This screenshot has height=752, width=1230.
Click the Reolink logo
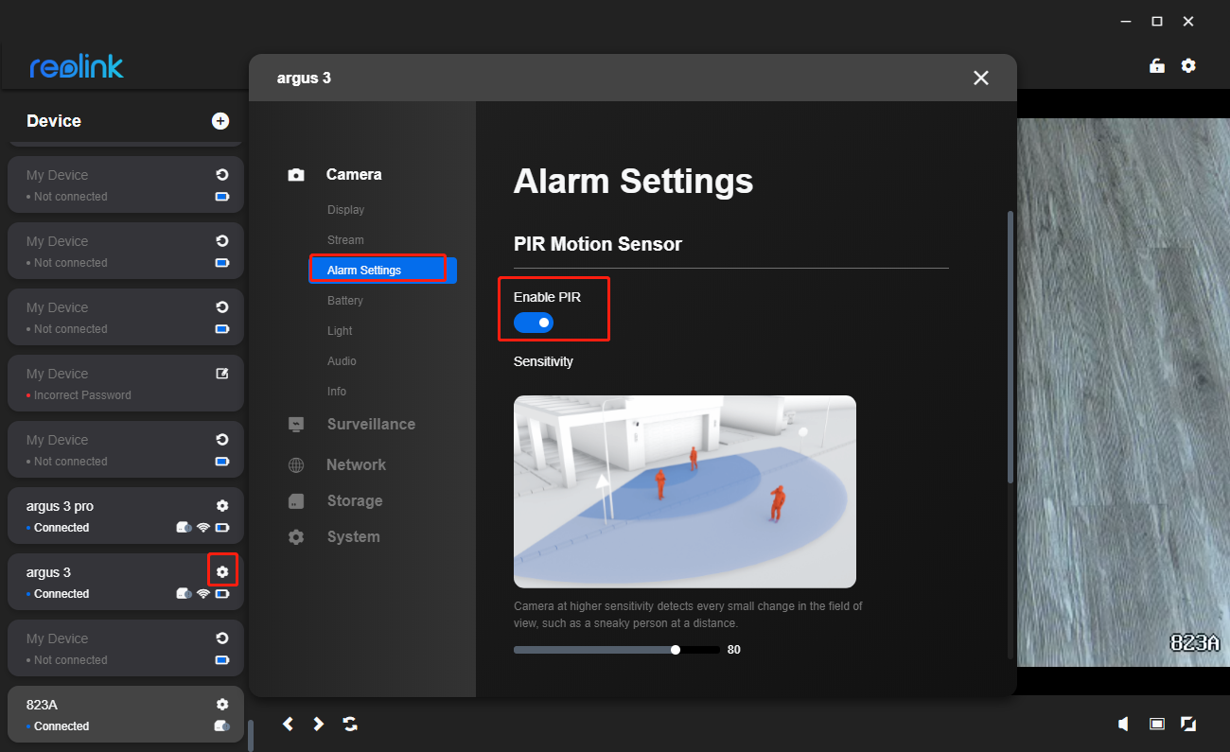[77, 67]
